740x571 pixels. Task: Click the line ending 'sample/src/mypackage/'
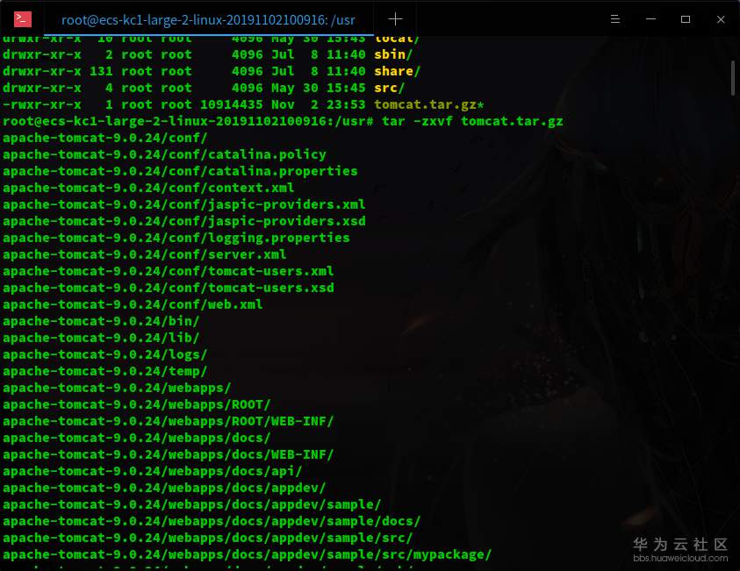[248, 554]
